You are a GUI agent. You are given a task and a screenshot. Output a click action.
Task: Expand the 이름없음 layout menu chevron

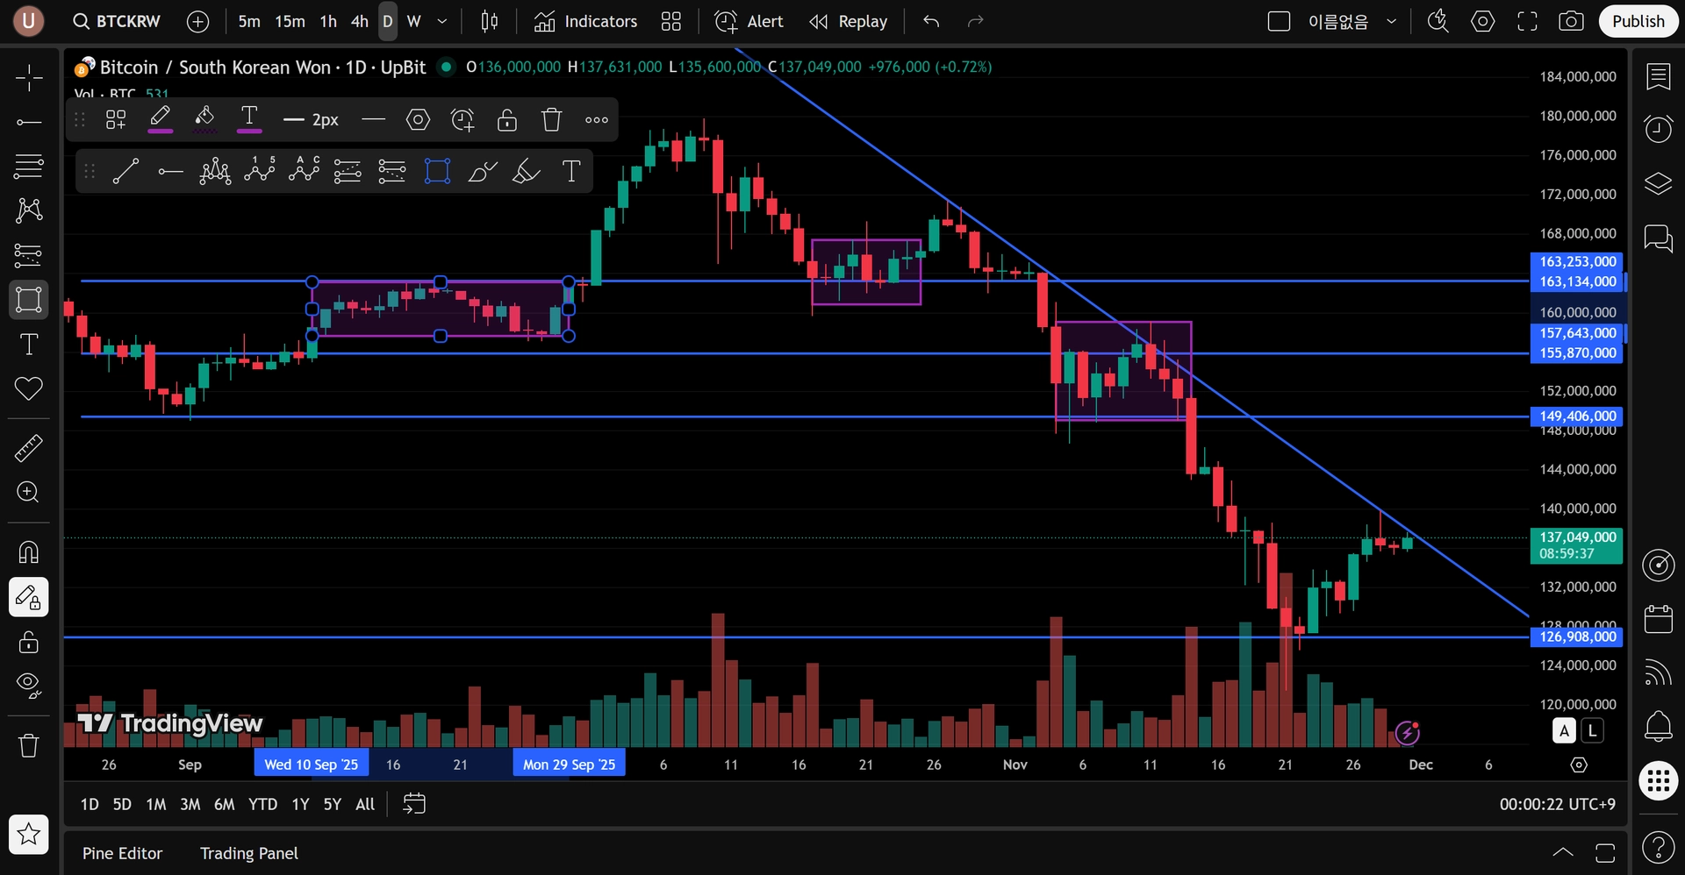(1391, 22)
